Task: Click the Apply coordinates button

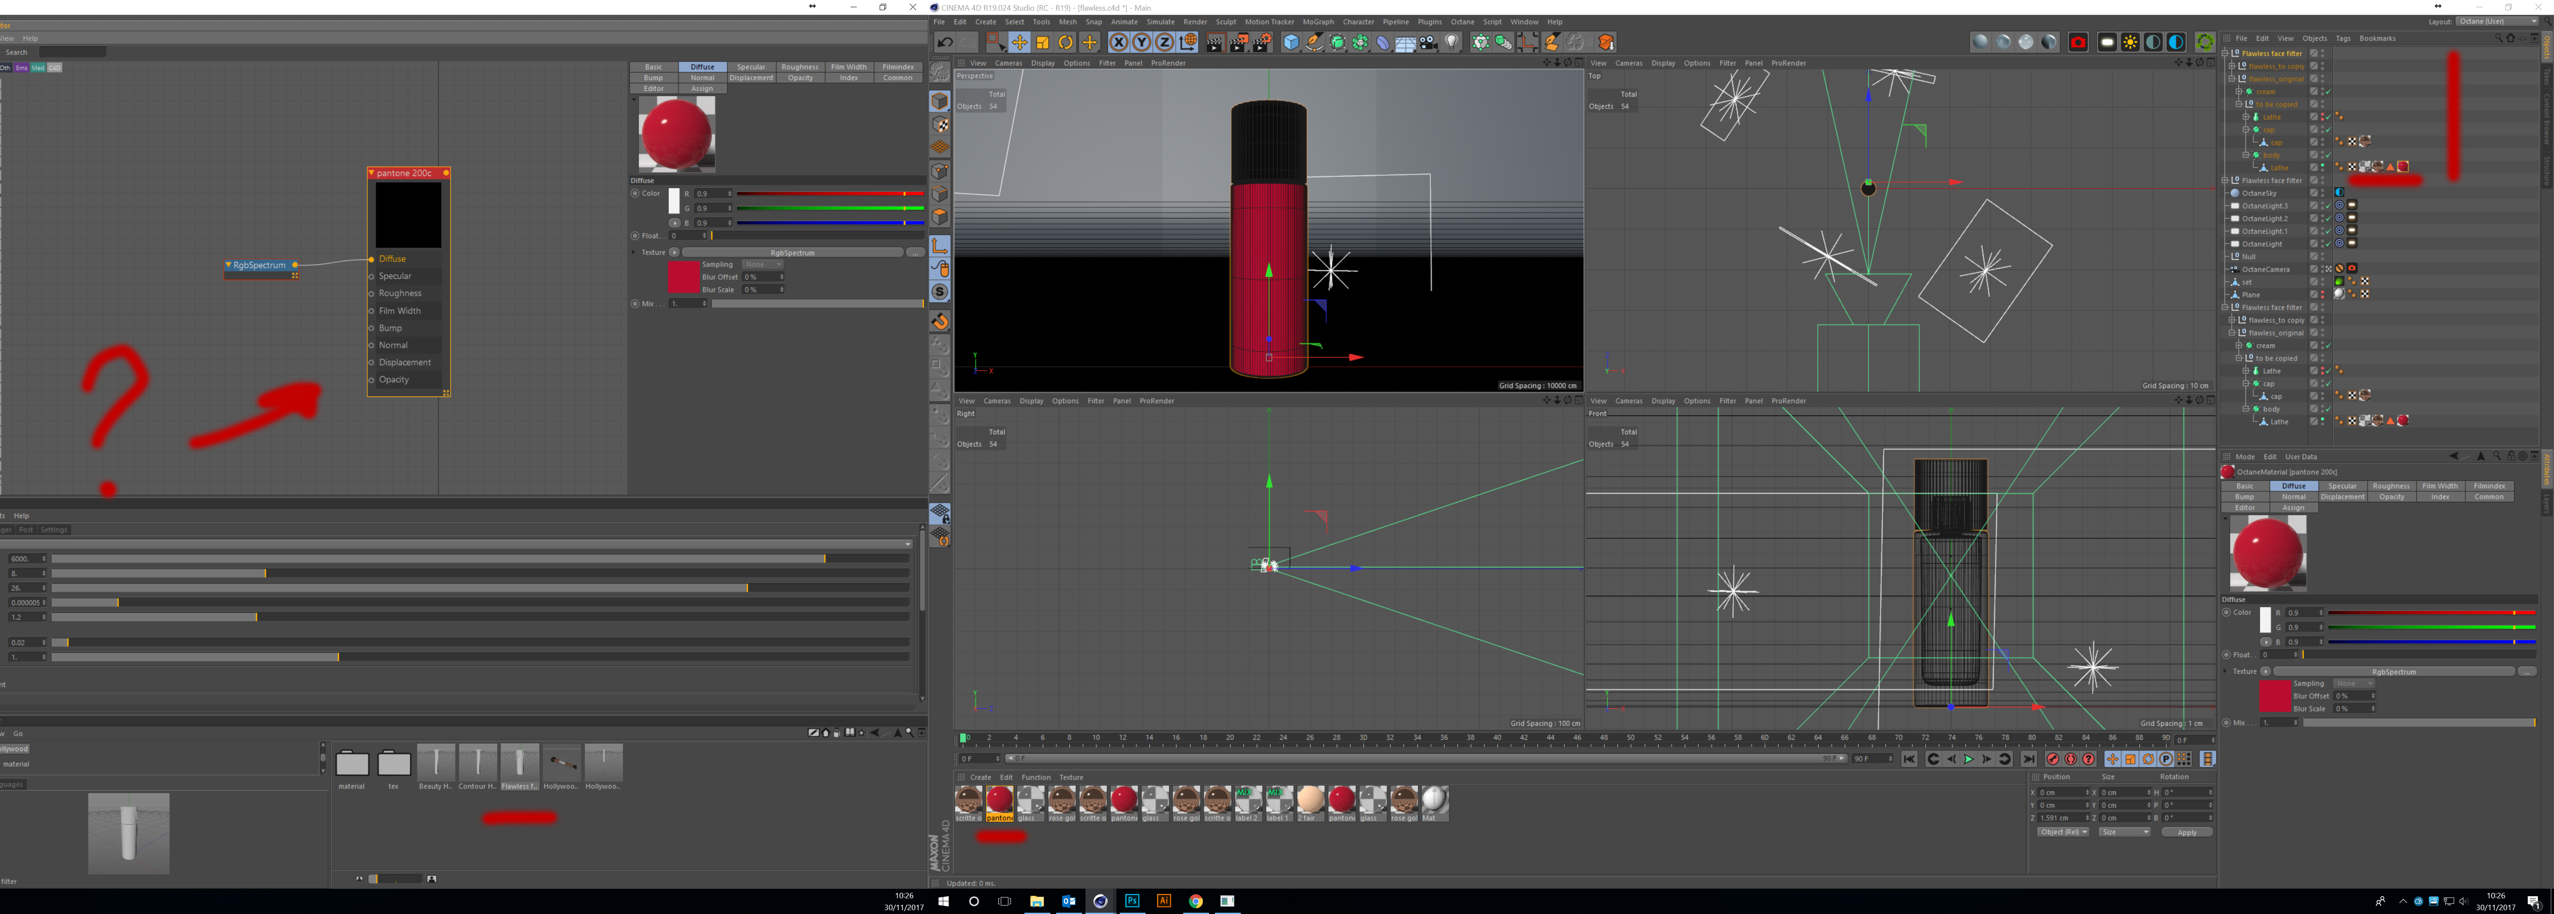Action: 2186,832
